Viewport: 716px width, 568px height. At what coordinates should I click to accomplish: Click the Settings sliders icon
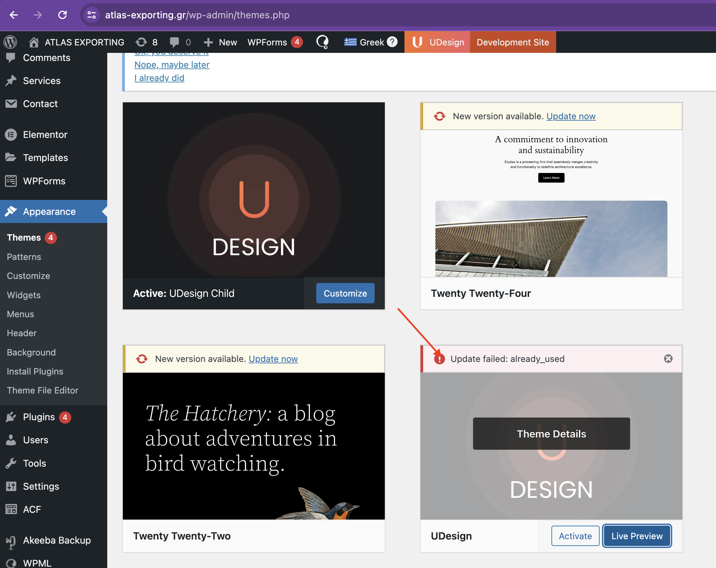tap(11, 486)
